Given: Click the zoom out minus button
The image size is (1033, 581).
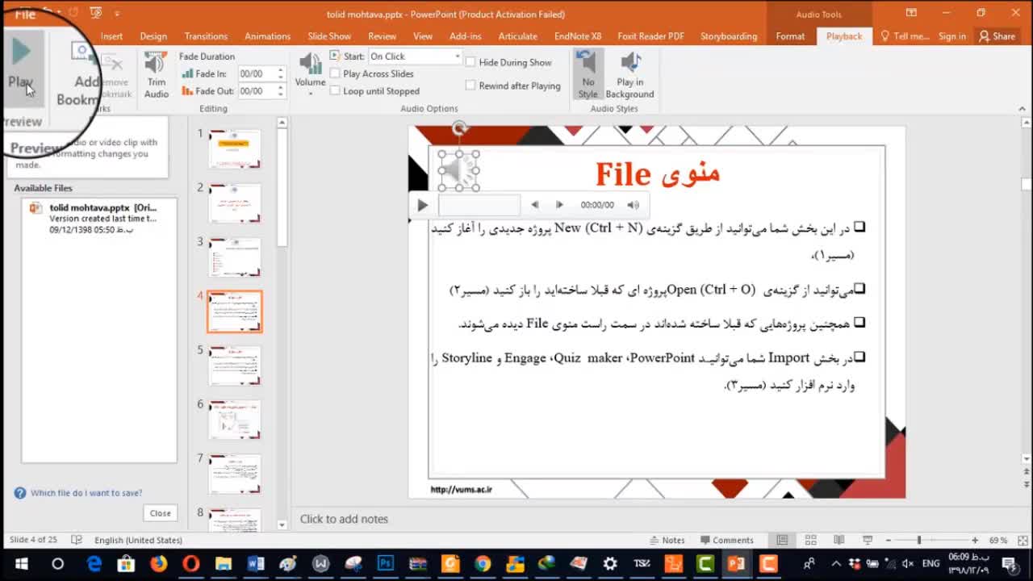Looking at the screenshot, I should point(888,540).
